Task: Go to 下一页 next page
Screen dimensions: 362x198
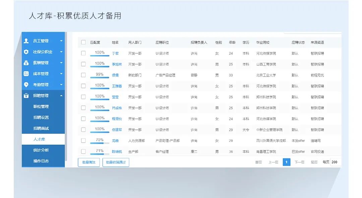Action: tap(299, 162)
